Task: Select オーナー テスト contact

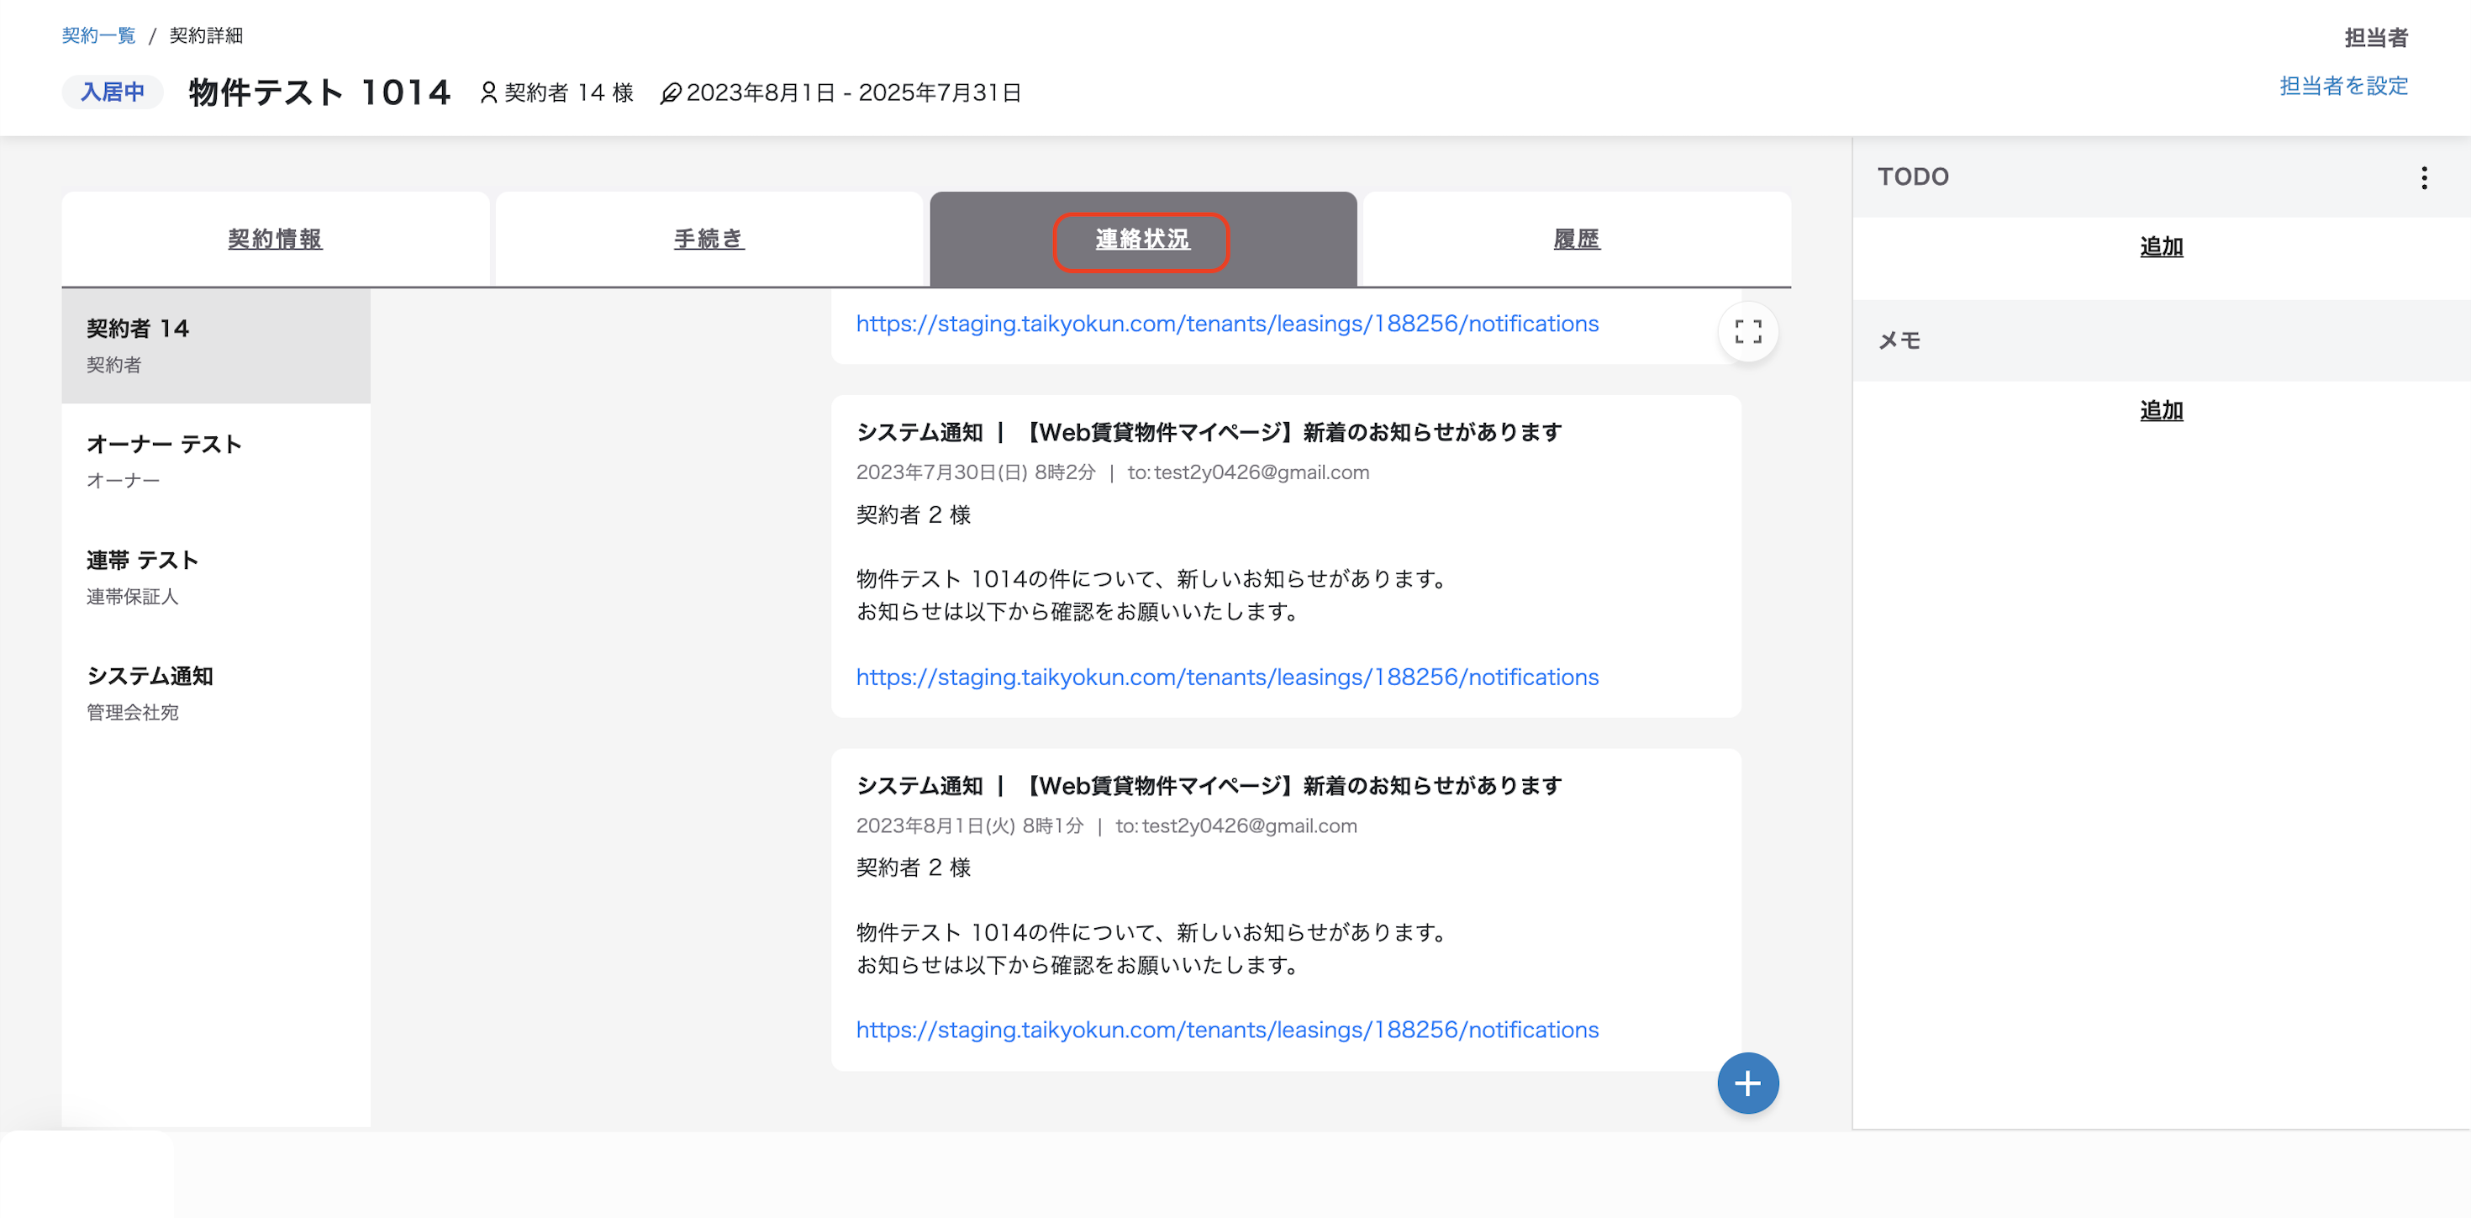Action: click(216, 461)
